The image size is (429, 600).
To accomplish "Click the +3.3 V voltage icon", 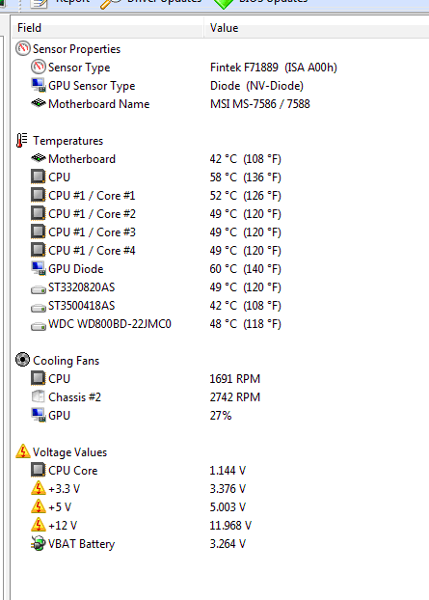I will [x=39, y=488].
